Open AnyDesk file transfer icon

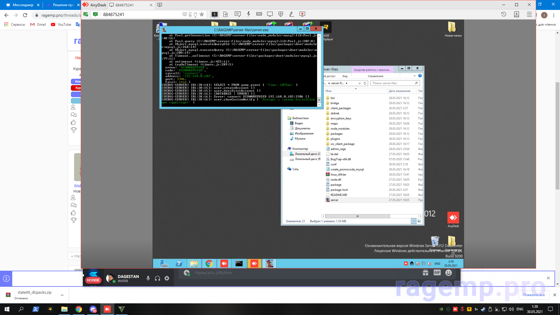coord(225,14)
